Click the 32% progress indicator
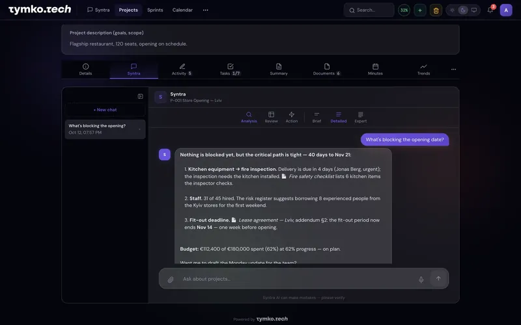 tap(404, 10)
